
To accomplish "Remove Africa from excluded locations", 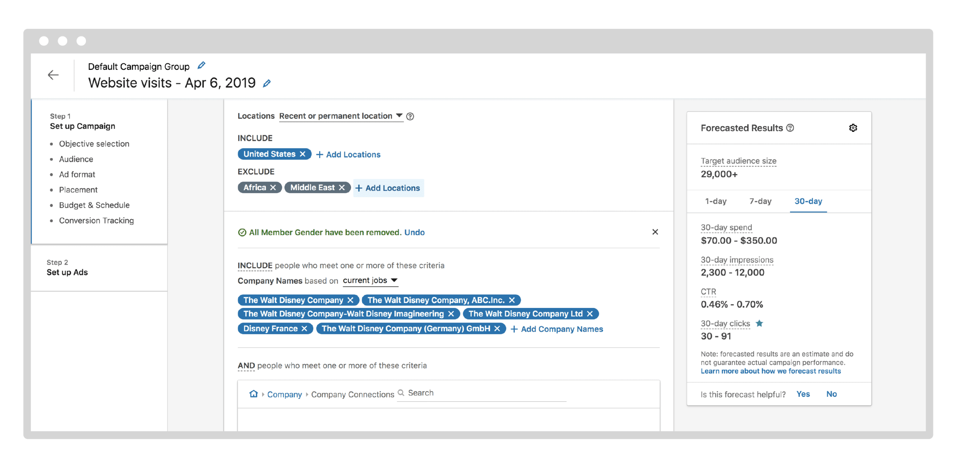I will click(x=273, y=188).
